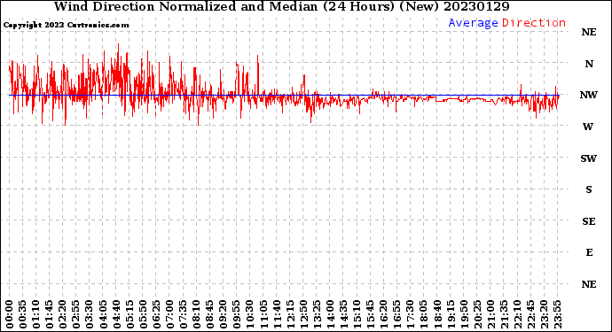Click the 12:50 time label
Image resolution: width=612 pixels, height=332 pixels.
pyautogui.click(x=303, y=314)
